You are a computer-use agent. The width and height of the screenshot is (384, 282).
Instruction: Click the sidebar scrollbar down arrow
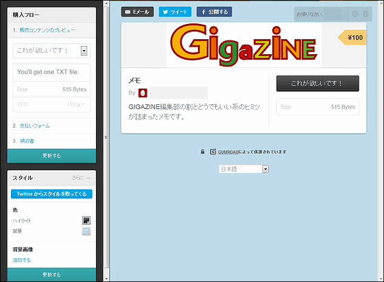[x=106, y=279]
